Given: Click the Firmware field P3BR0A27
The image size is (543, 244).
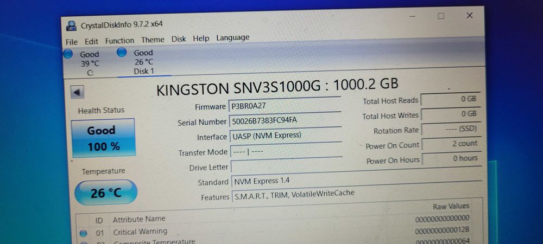Looking at the screenshot, I should click(x=285, y=105).
